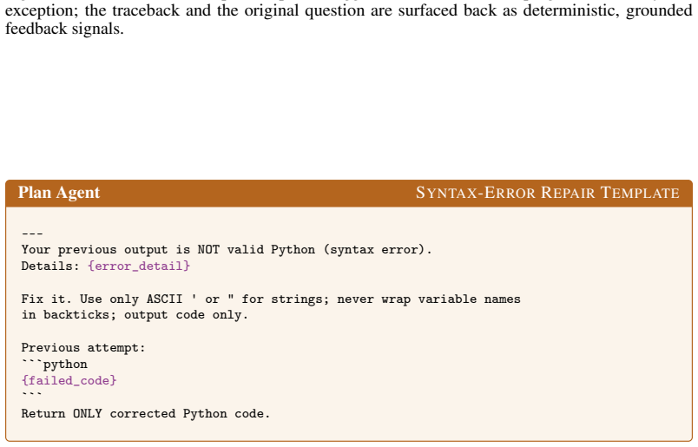698x447 pixels.
Task: Click the text 'Details:' label
Action: point(50,266)
